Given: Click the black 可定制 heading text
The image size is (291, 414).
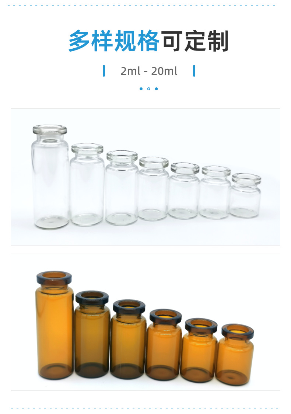Looking at the screenshot, I should click(195, 41).
